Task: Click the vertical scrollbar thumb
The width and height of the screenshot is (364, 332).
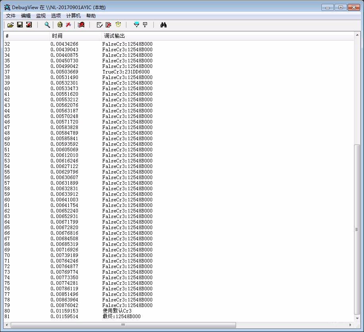Action: pos(357,229)
